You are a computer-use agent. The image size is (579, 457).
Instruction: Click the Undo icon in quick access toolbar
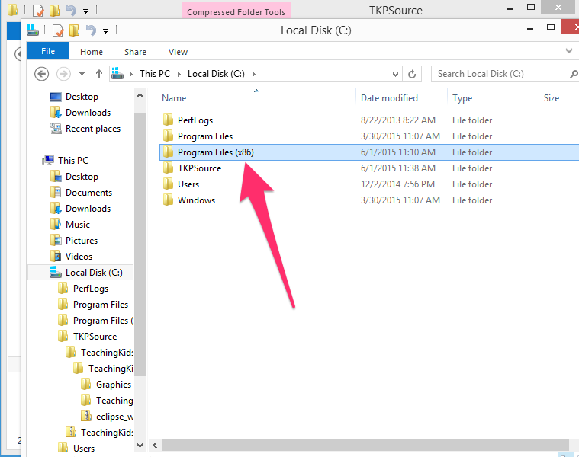[91, 31]
